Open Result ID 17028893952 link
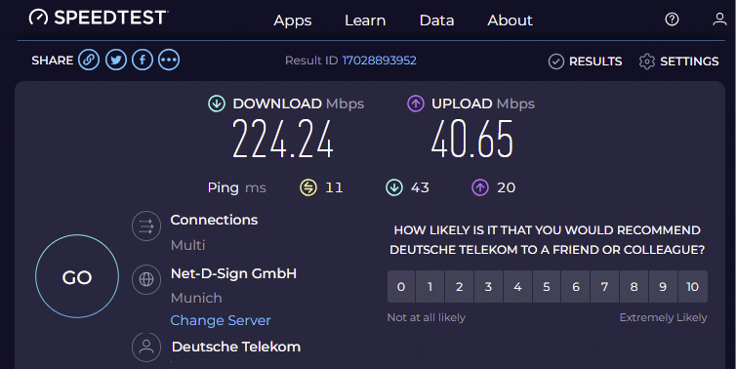The height and width of the screenshot is (369, 736). (380, 61)
